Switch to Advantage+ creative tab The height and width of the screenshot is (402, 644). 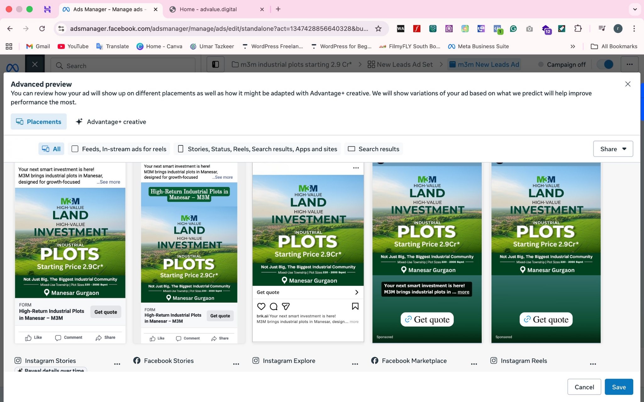pyautogui.click(x=111, y=122)
